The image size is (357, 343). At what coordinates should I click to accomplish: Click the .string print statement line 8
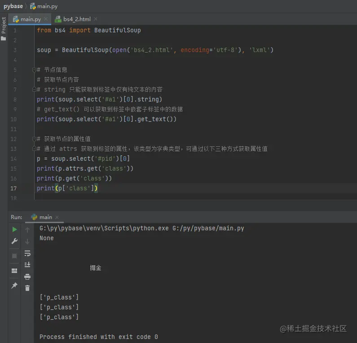(99, 99)
